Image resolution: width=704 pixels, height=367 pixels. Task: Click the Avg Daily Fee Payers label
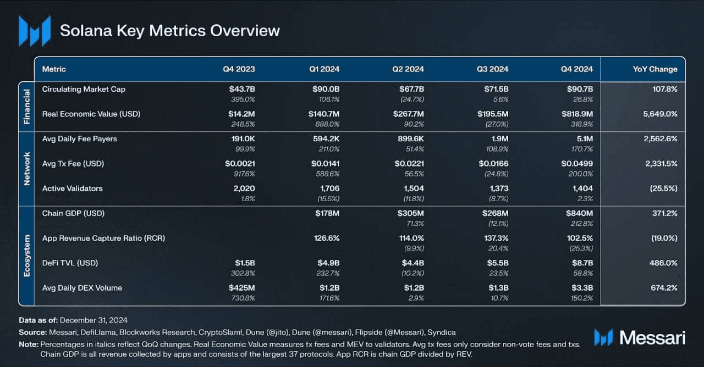(80, 139)
